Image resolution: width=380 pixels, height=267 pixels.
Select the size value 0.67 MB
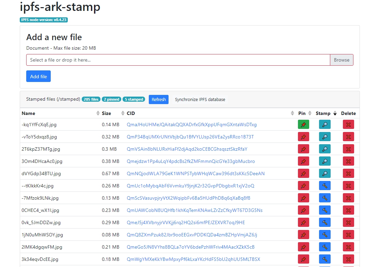point(111,173)
